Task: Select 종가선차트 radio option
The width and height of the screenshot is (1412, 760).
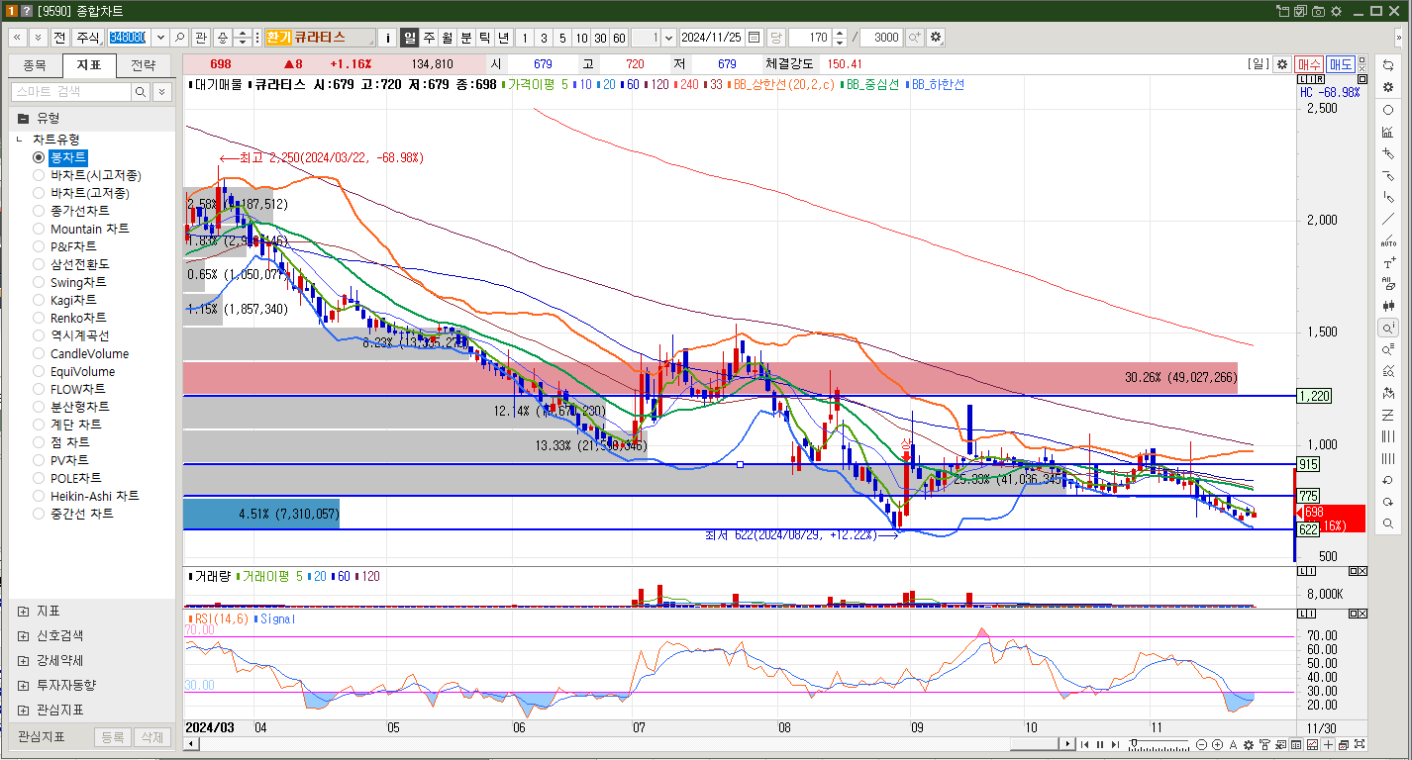Action: [72, 211]
